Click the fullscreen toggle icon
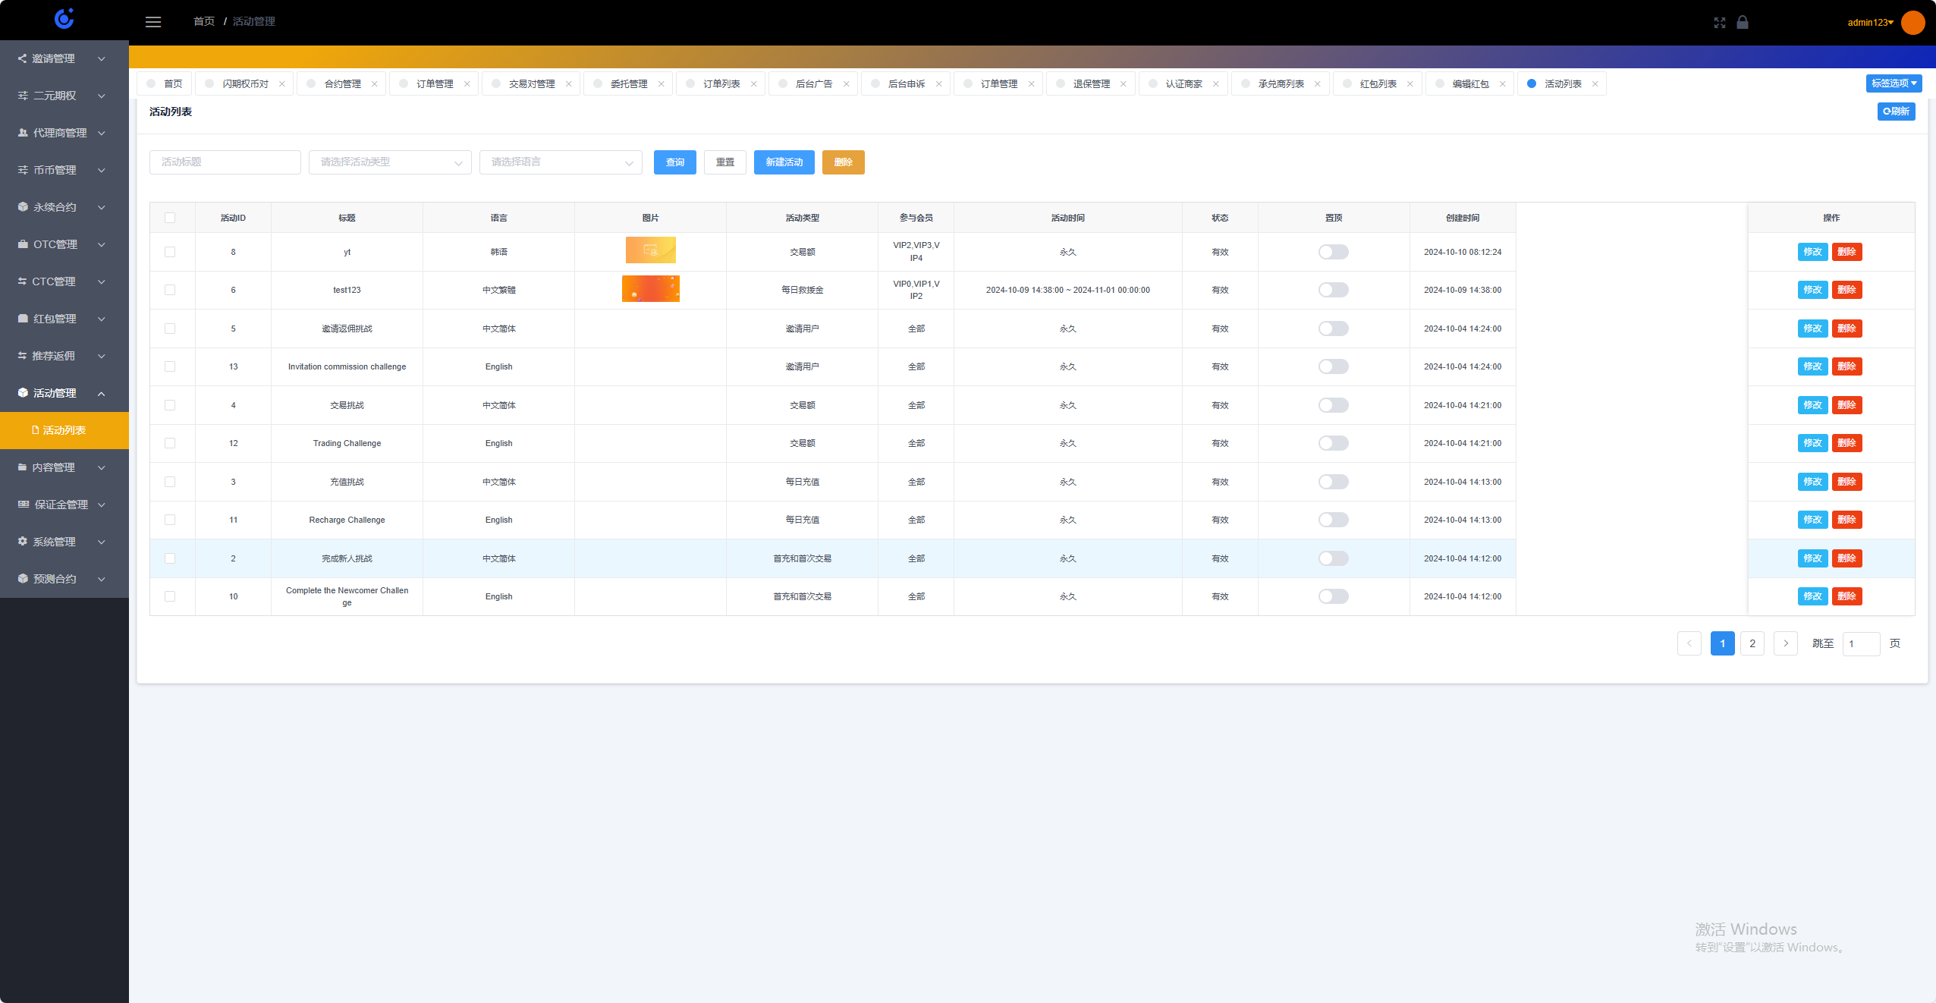The image size is (1936, 1003). coord(1719,23)
